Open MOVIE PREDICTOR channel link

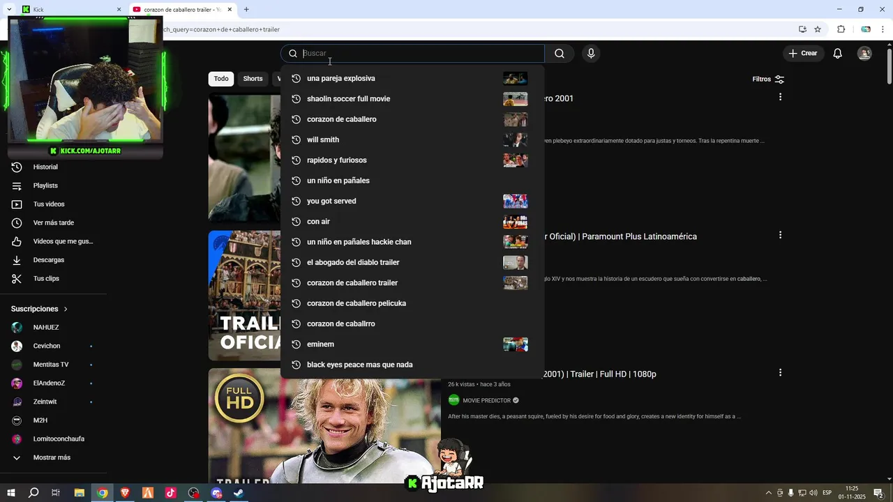click(x=486, y=401)
